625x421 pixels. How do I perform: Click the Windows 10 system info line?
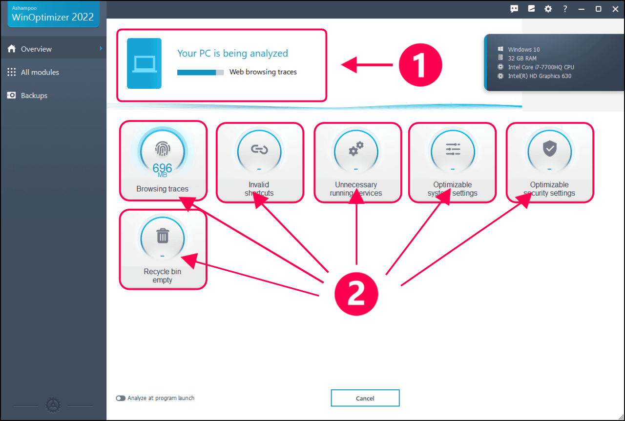click(523, 49)
